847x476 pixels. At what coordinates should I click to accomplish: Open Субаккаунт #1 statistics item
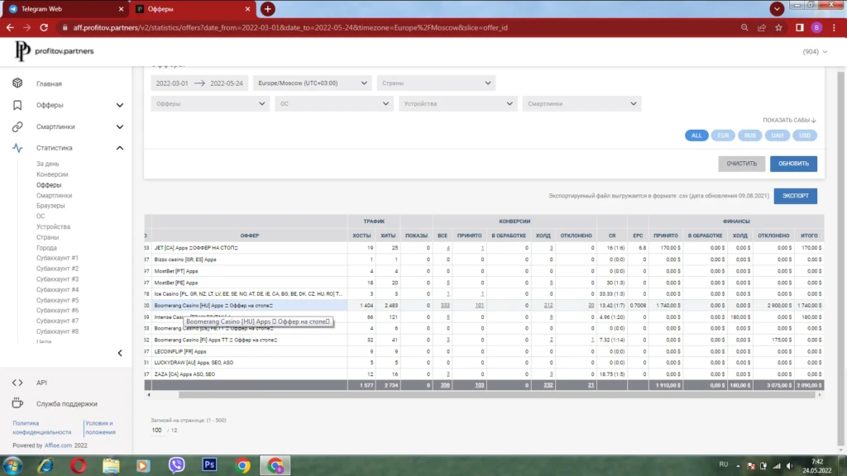pos(57,258)
